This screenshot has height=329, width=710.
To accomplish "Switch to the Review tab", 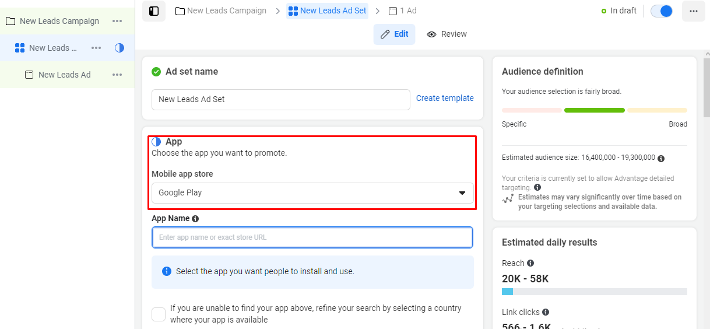I will click(x=447, y=34).
